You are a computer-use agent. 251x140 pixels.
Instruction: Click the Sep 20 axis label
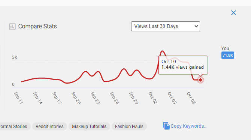coord(76,98)
